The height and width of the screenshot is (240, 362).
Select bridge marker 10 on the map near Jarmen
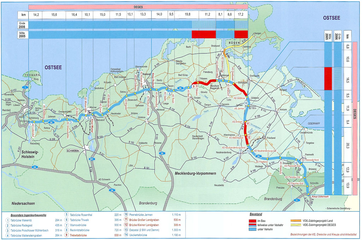[x=246, y=103]
